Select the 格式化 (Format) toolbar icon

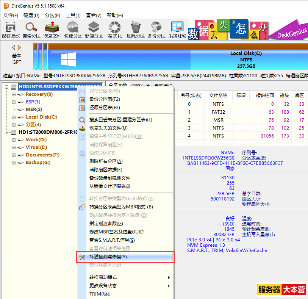coord(114,30)
